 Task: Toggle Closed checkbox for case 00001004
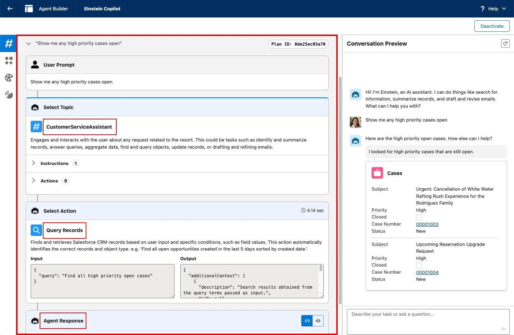(419, 266)
